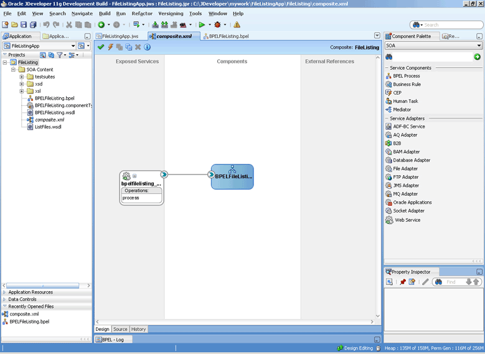485x354 pixels.
Task: Expand the testsuites folder
Action: pyautogui.click(x=22, y=77)
